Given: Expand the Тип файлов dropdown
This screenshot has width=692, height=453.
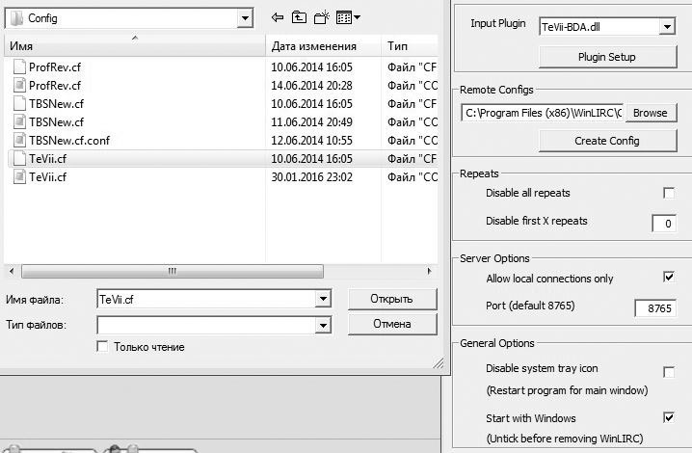Looking at the screenshot, I should tap(323, 326).
